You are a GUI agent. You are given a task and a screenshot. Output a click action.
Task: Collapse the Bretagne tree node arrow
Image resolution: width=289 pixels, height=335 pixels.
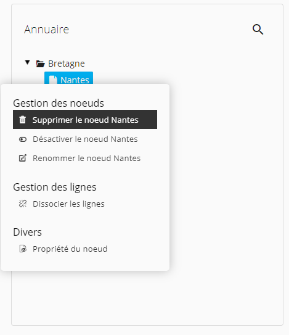tap(27, 62)
